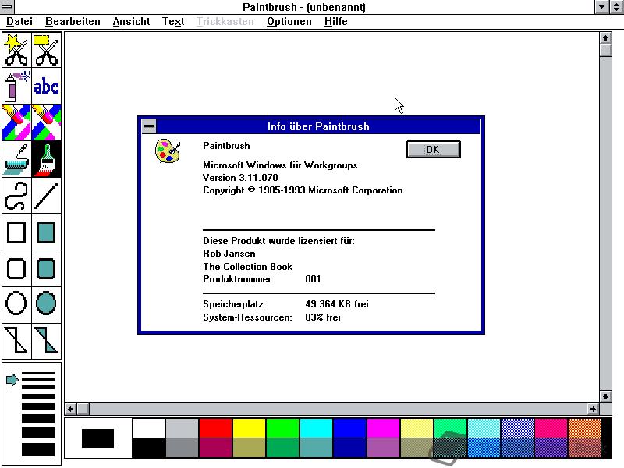This screenshot has height=468, width=624.
Task: Pick the dark gray color swatch
Action: 182,447
